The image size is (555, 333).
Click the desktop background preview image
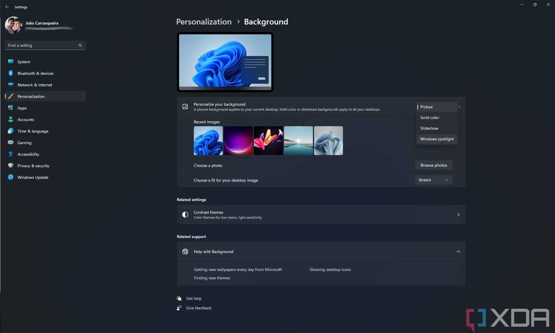coord(225,62)
